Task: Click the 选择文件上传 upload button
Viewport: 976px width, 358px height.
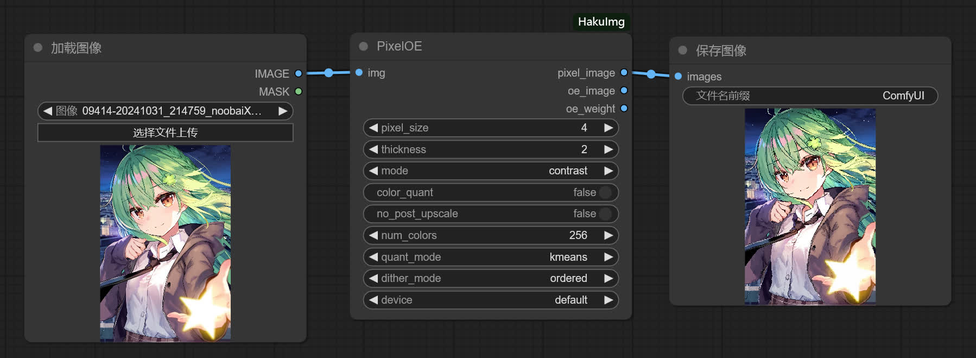Action: point(165,133)
